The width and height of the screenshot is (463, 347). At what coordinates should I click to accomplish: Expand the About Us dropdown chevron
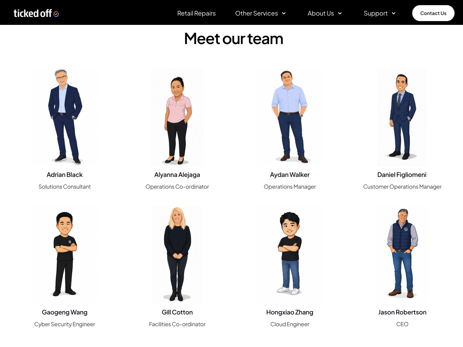click(x=340, y=13)
